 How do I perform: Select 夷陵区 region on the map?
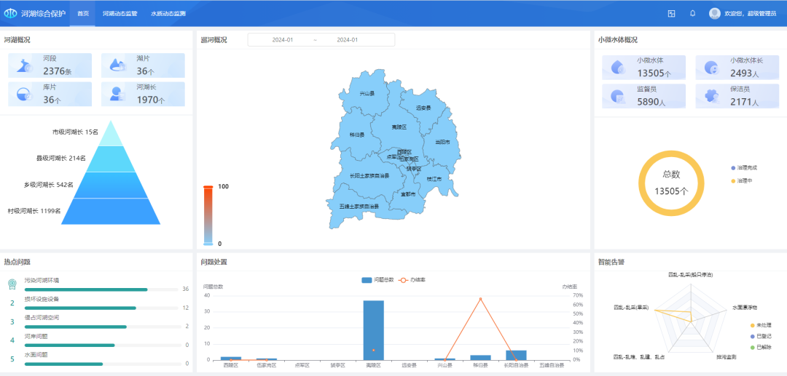(398, 127)
